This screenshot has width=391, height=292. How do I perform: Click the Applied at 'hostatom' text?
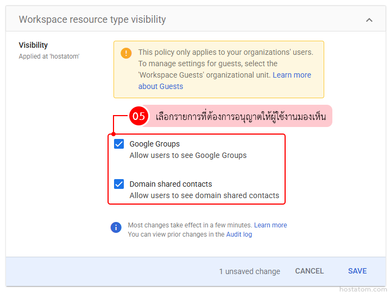tap(49, 56)
